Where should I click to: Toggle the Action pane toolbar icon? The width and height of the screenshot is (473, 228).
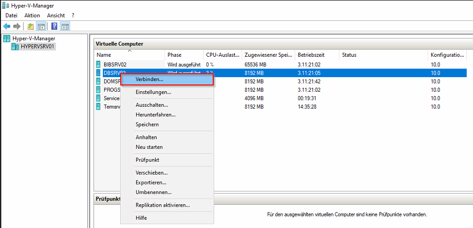pos(65,27)
